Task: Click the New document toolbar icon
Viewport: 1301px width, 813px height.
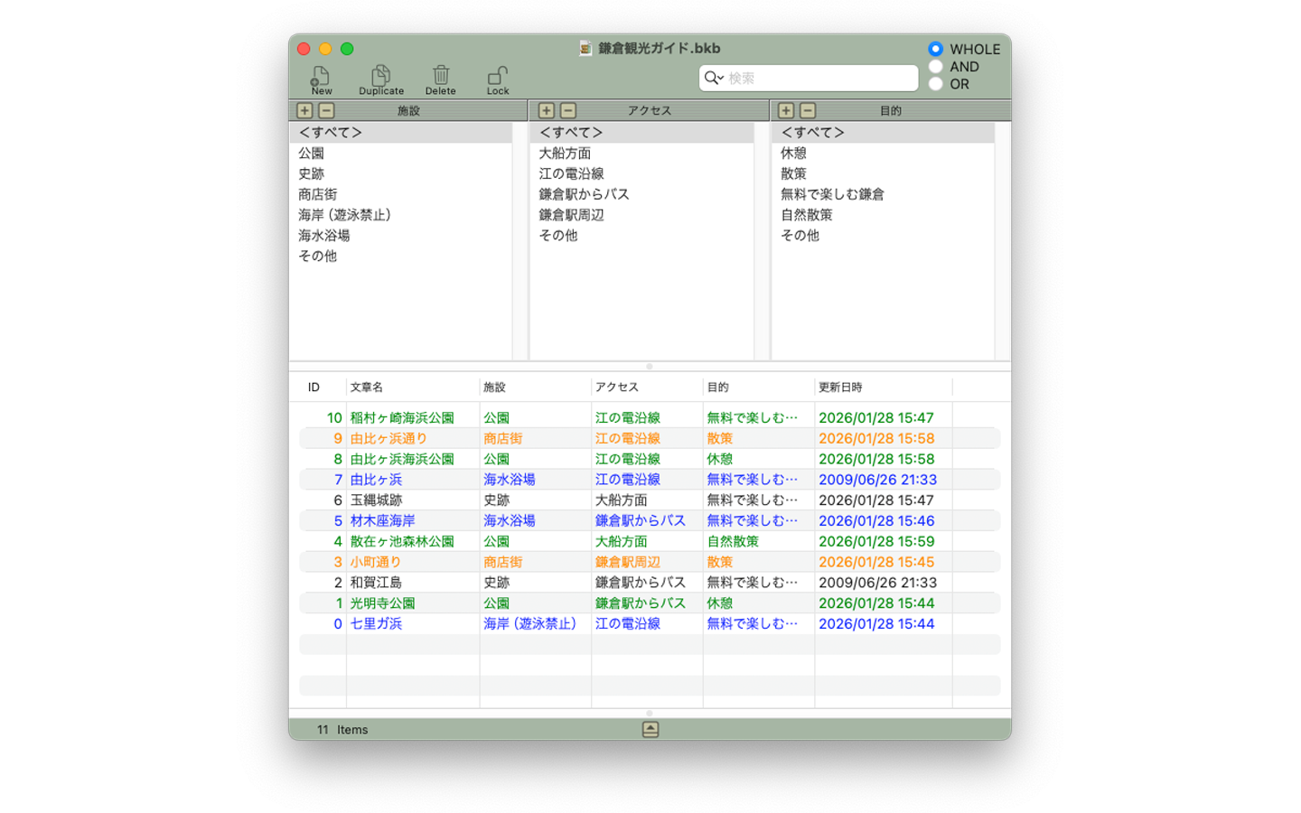Action: (321, 78)
